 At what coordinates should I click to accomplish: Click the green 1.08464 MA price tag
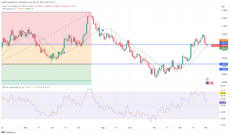pyautogui.click(x=224, y=48)
